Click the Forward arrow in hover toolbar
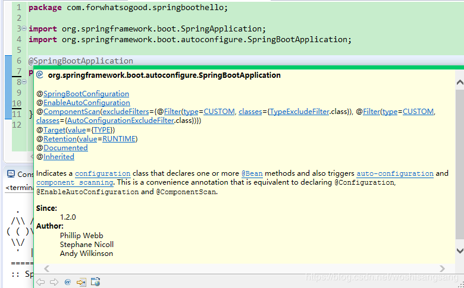This screenshot has height=288, width=464. coord(54,282)
